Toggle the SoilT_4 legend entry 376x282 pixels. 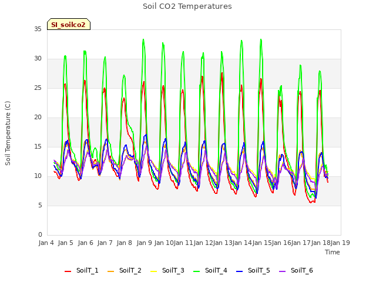pyautogui.click(x=210, y=270)
